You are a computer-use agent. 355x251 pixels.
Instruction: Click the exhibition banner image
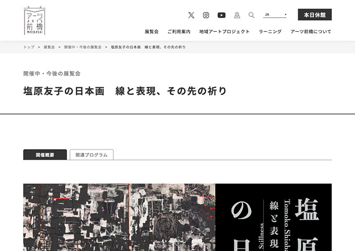click(x=177, y=217)
